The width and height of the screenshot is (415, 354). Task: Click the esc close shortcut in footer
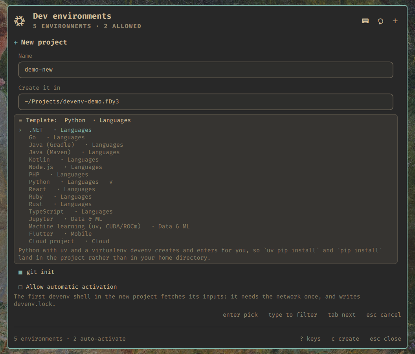pyautogui.click(x=386, y=339)
